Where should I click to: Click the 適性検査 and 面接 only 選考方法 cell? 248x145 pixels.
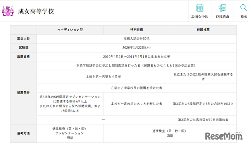170,133
